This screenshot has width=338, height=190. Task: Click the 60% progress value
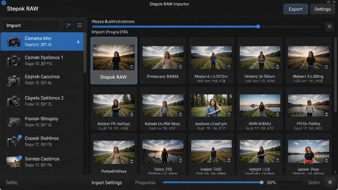271,183
